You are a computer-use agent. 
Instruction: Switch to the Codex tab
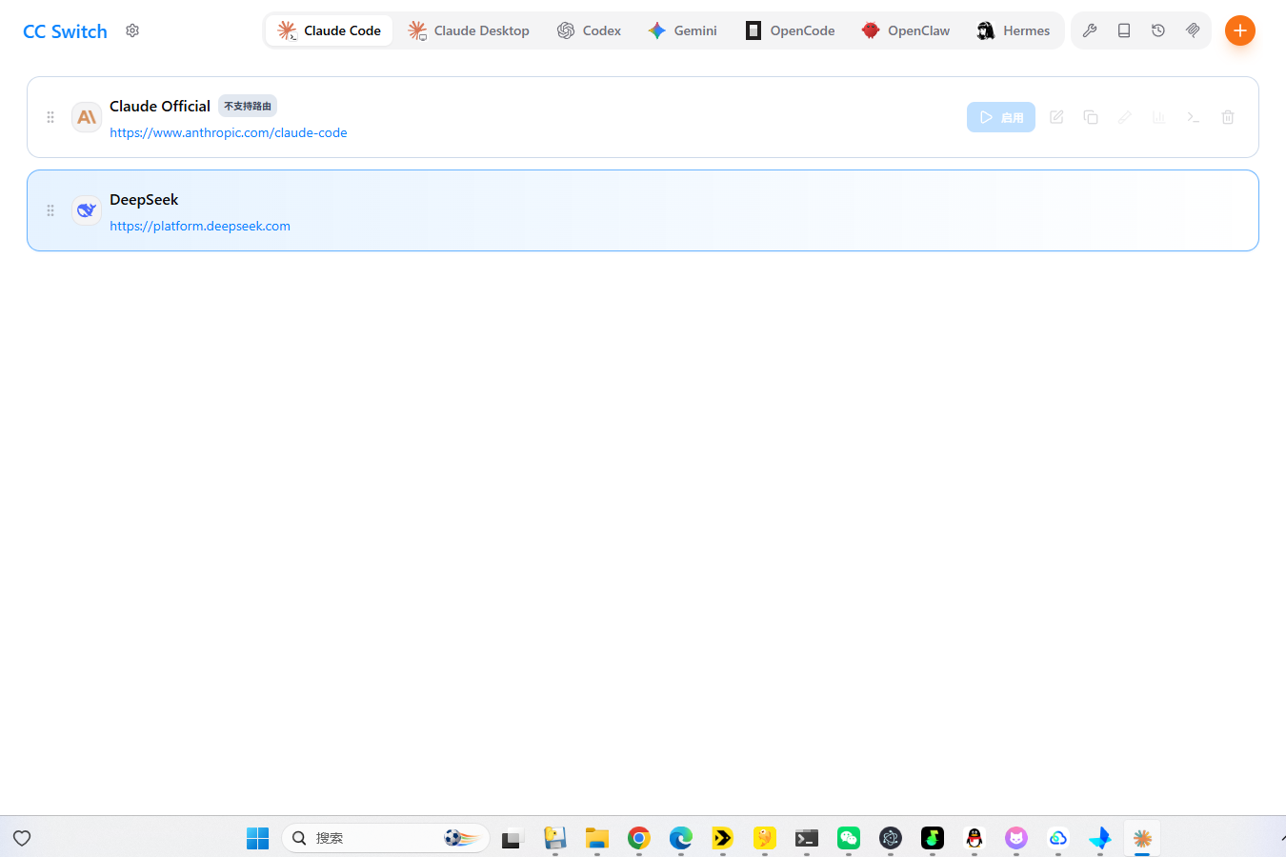coord(590,30)
